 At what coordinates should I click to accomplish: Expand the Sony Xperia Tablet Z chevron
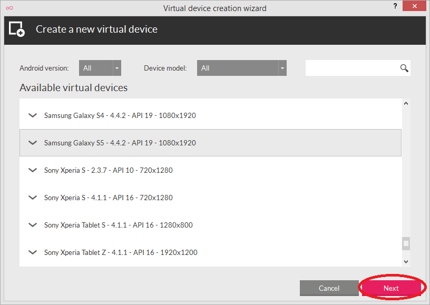33,252
